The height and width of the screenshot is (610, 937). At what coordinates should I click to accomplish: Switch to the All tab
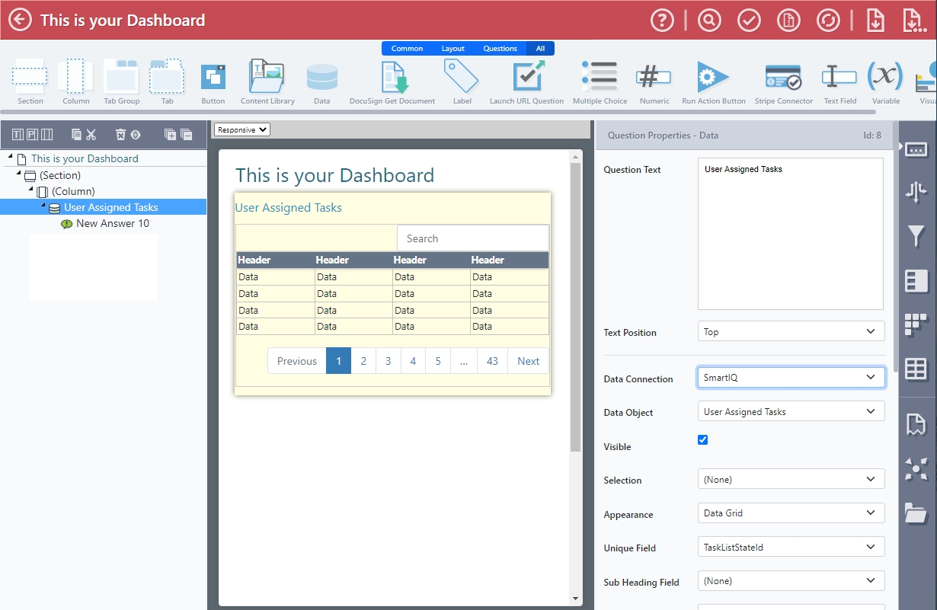point(540,48)
